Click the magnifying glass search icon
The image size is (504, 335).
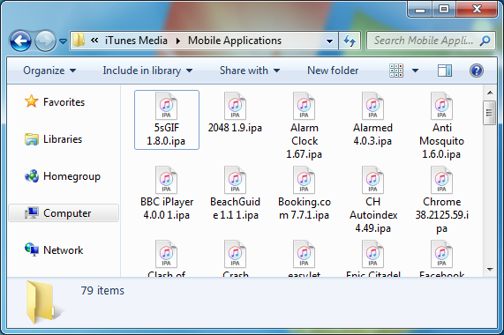pyautogui.click(x=485, y=41)
